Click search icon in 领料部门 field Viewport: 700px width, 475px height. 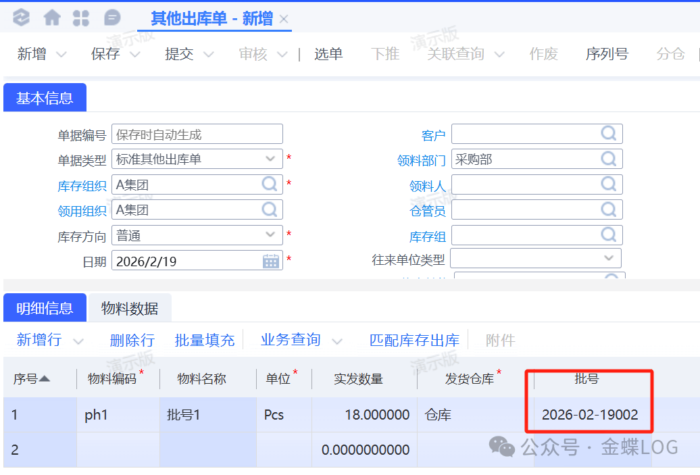[609, 159]
